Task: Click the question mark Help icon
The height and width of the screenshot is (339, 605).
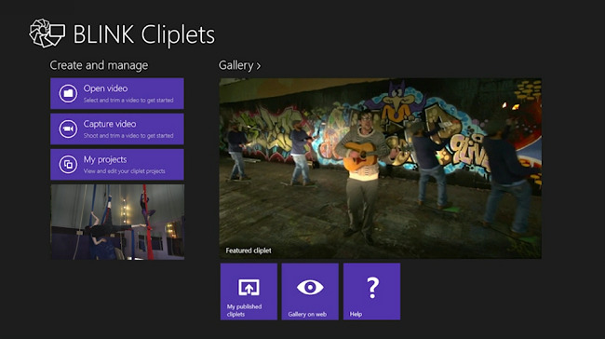Action: click(372, 287)
